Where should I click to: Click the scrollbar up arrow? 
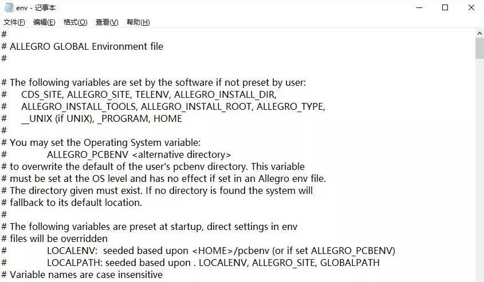pyautogui.click(x=479, y=34)
